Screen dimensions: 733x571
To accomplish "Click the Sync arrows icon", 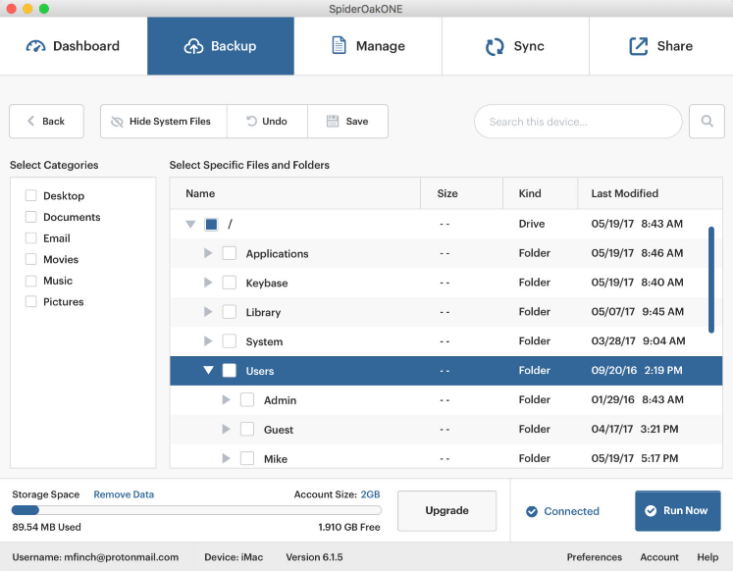I will 495,46.
